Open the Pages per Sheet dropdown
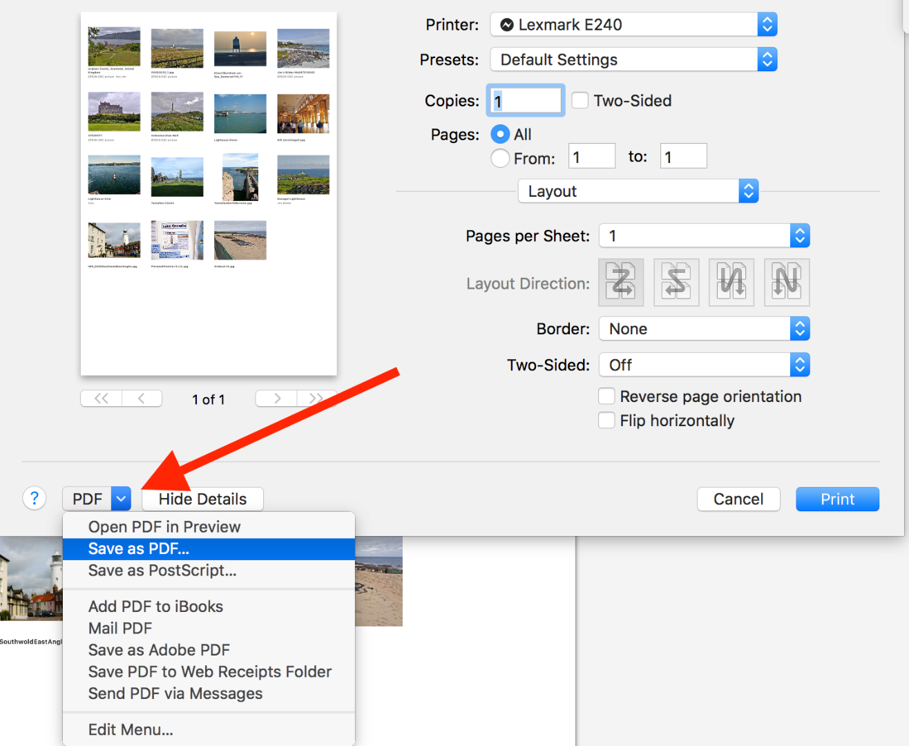The width and height of the screenshot is (909, 746). (x=704, y=236)
